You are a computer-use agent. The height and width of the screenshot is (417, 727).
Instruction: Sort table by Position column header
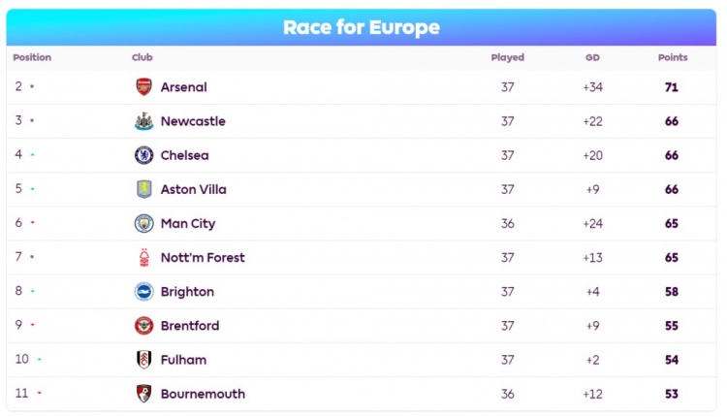32,58
